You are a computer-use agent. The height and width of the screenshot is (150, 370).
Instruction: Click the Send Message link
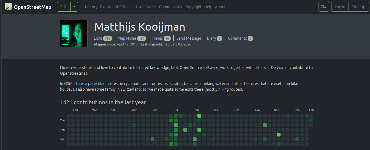coord(189,38)
